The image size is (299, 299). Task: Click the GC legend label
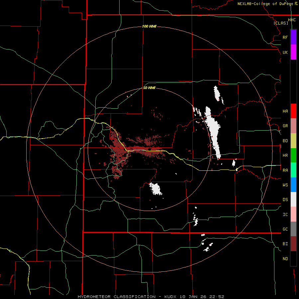tap(285, 229)
